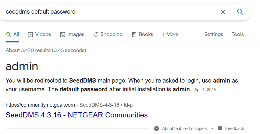The image size is (260, 134).
Task: Click the Books bookmark icon
Action: 134,35
